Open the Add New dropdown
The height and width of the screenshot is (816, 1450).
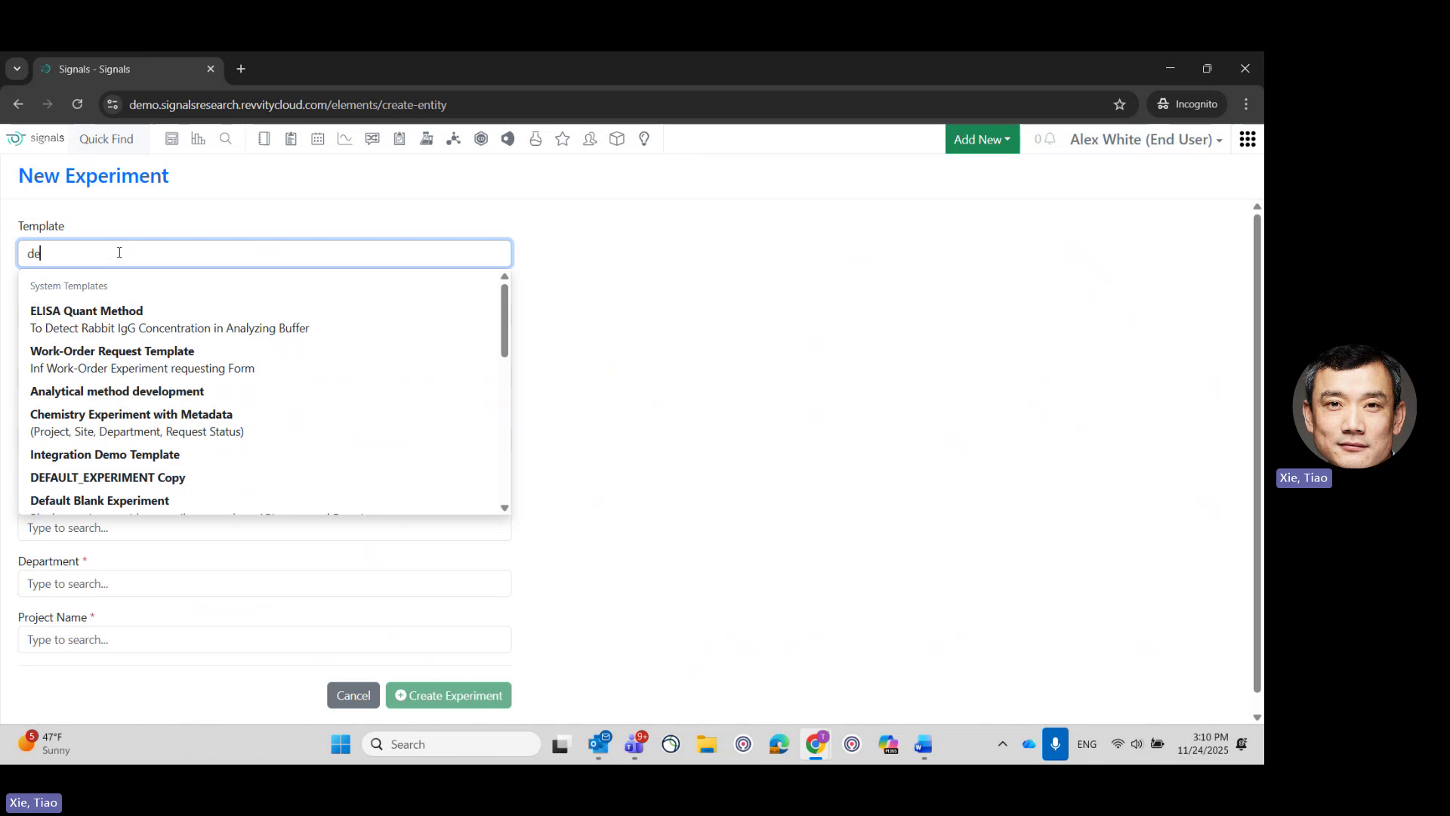[x=981, y=139]
